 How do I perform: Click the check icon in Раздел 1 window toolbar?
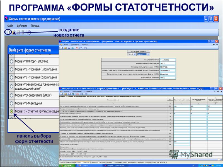(x=73, y=94)
